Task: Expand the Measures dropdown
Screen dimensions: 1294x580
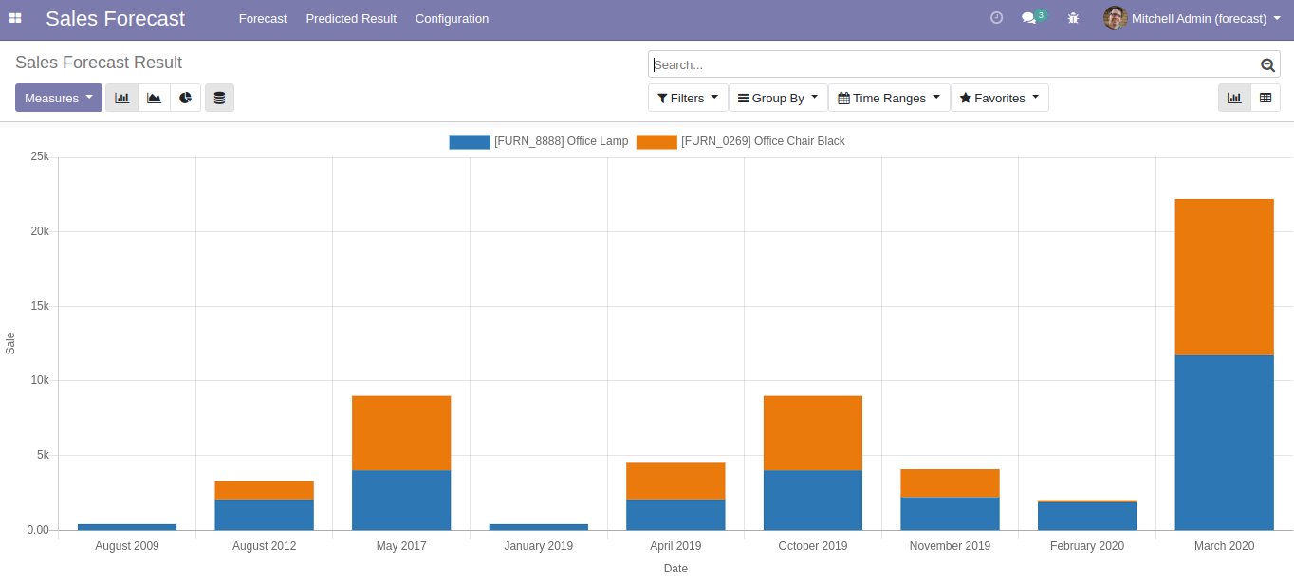Action: [59, 98]
